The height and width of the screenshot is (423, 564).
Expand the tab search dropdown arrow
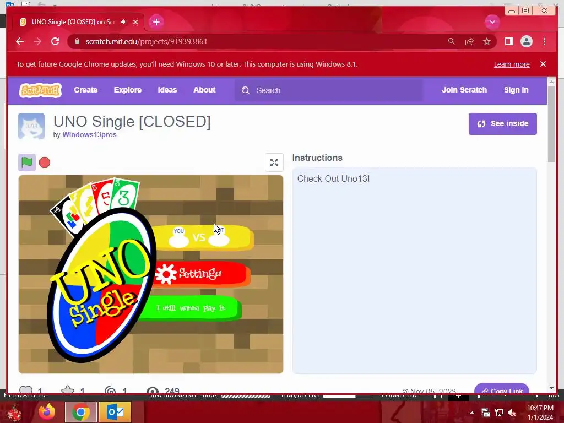(x=492, y=22)
